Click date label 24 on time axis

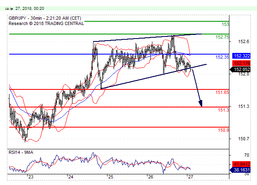click(x=71, y=177)
